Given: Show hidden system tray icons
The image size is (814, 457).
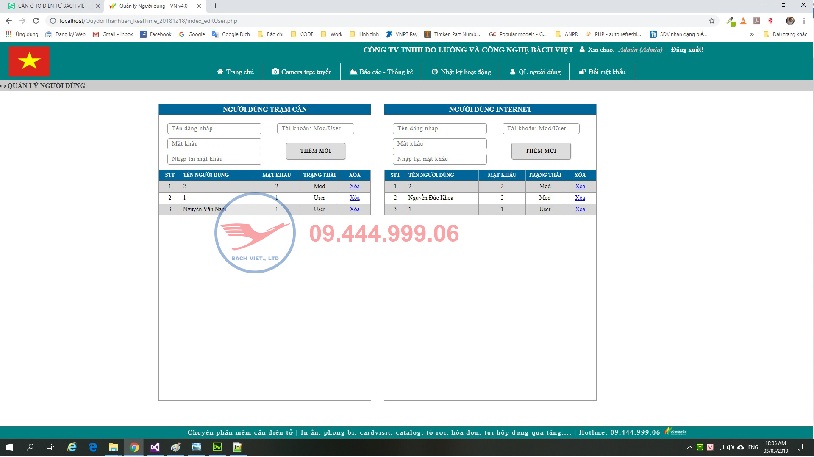Looking at the screenshot, I should click(x=689, y=447).
